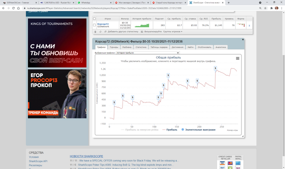Click the green profit history mini chart

click(x=142, y=25)
